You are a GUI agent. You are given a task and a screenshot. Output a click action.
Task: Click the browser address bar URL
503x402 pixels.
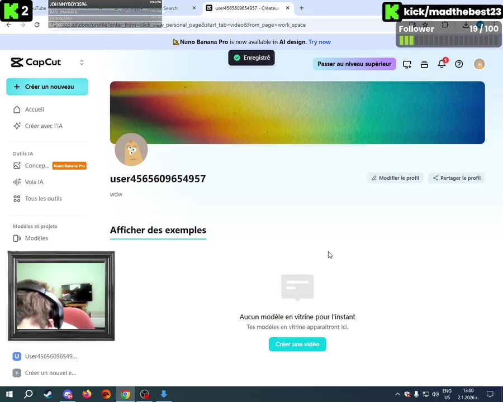point(183,25)
